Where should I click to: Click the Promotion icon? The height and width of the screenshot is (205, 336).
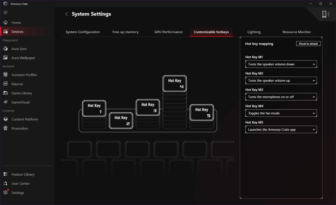(x=5, y=128)
